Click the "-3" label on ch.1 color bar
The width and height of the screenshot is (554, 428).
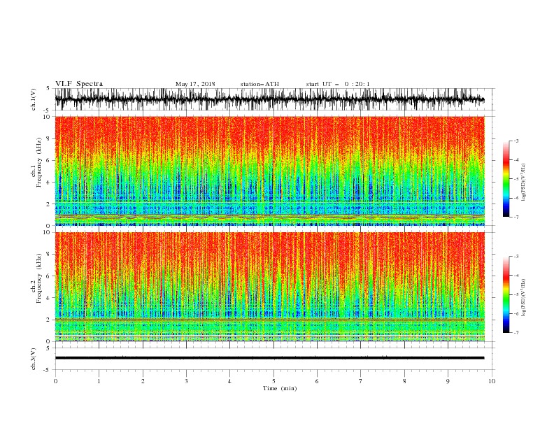516,141
